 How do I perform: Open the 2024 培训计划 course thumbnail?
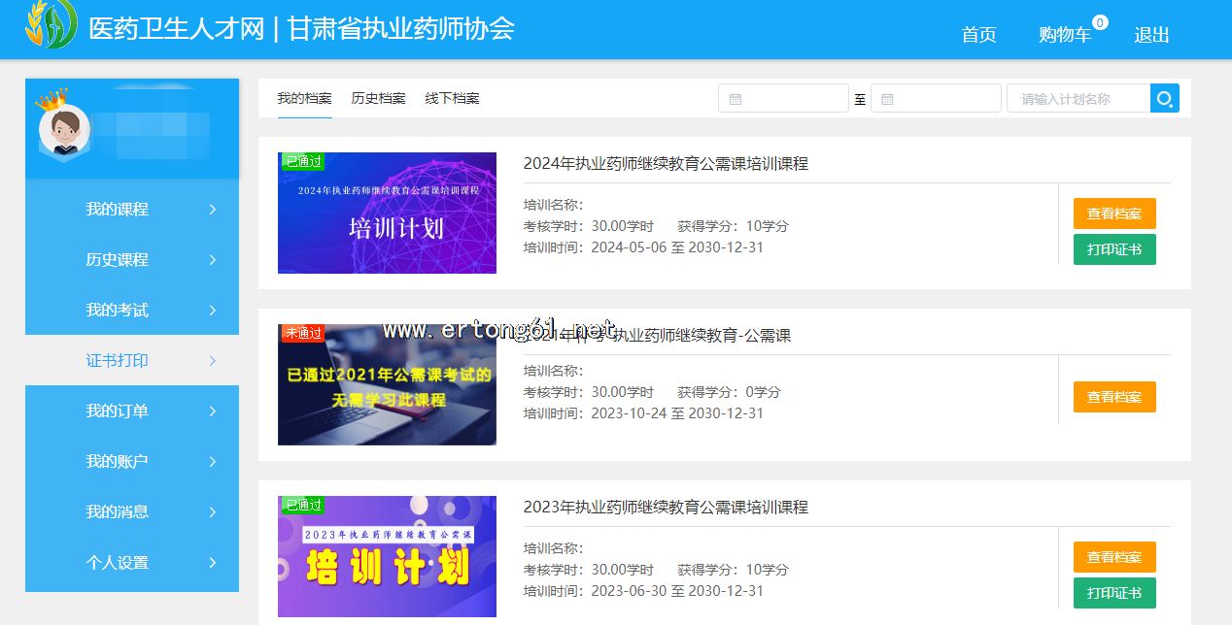(x=387, y=213)
